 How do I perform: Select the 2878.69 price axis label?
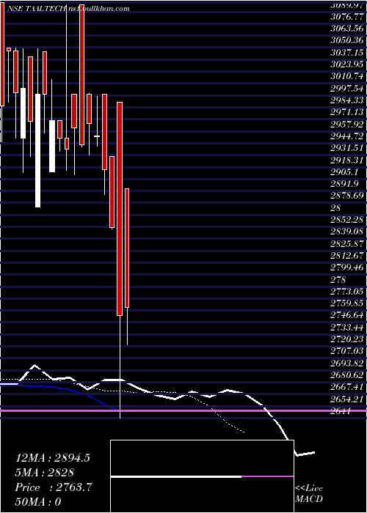point(346,196)
